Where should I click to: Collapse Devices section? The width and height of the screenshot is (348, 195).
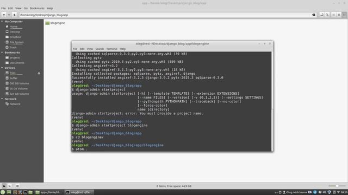pyautogui.click(x=2, y=68)
